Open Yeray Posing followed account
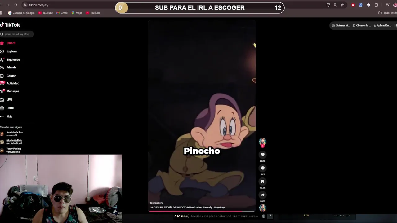Screen dimensions: 397x223 (x=11, y=150)
